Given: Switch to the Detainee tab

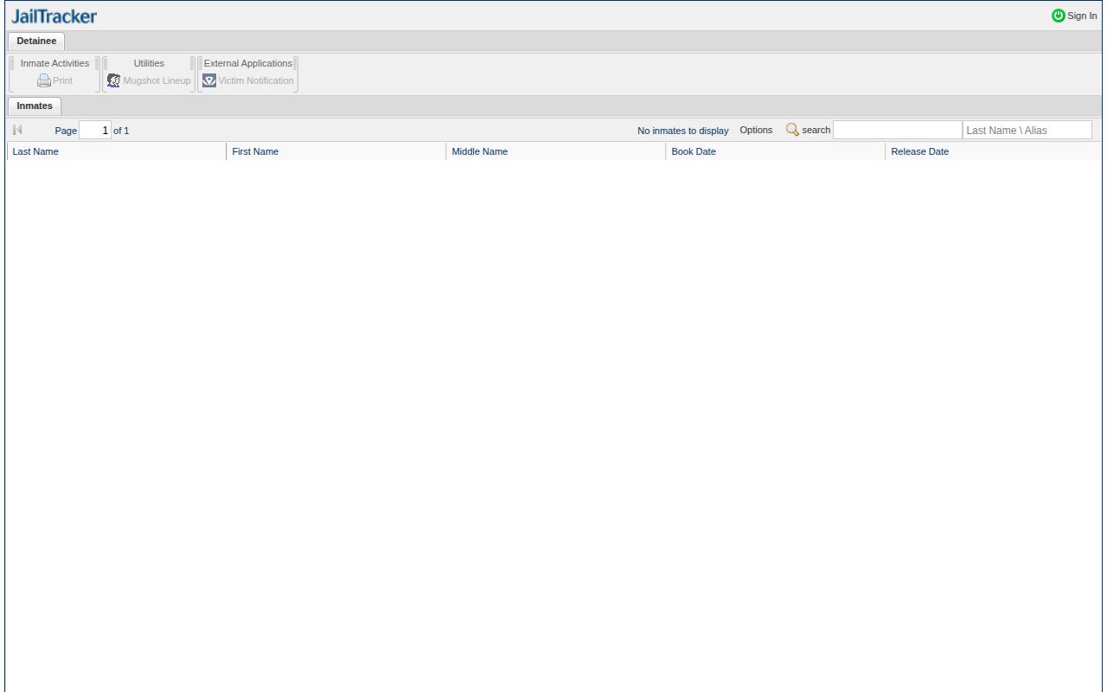Looking at the screenshot, I should click(36, 41).
